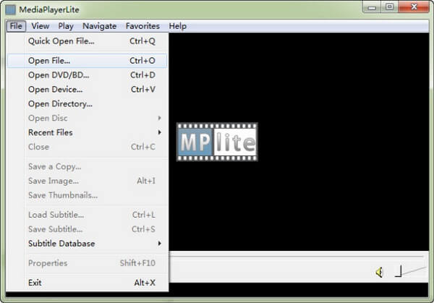This screenshot has height=303, width=434.
Task: Select Open Device... entry
Action: pyautogui.click(x=55, y=90)
